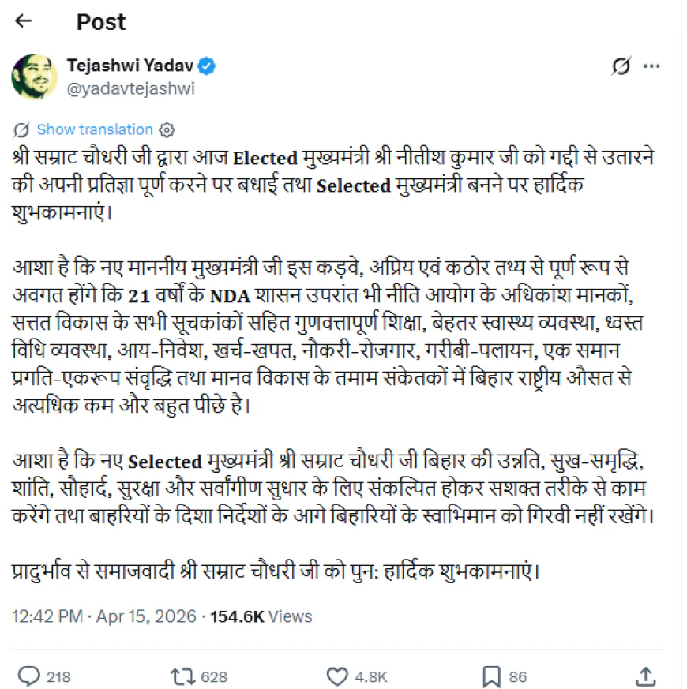This screenshot has height=689, width=687.
Task: Open the post's three-dot More menu
Action: [652, 67]
